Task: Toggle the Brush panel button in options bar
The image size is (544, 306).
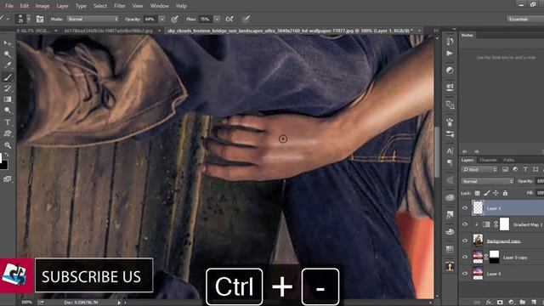Action: 40,19
